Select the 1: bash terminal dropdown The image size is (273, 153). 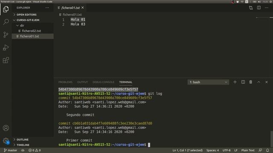208,82
